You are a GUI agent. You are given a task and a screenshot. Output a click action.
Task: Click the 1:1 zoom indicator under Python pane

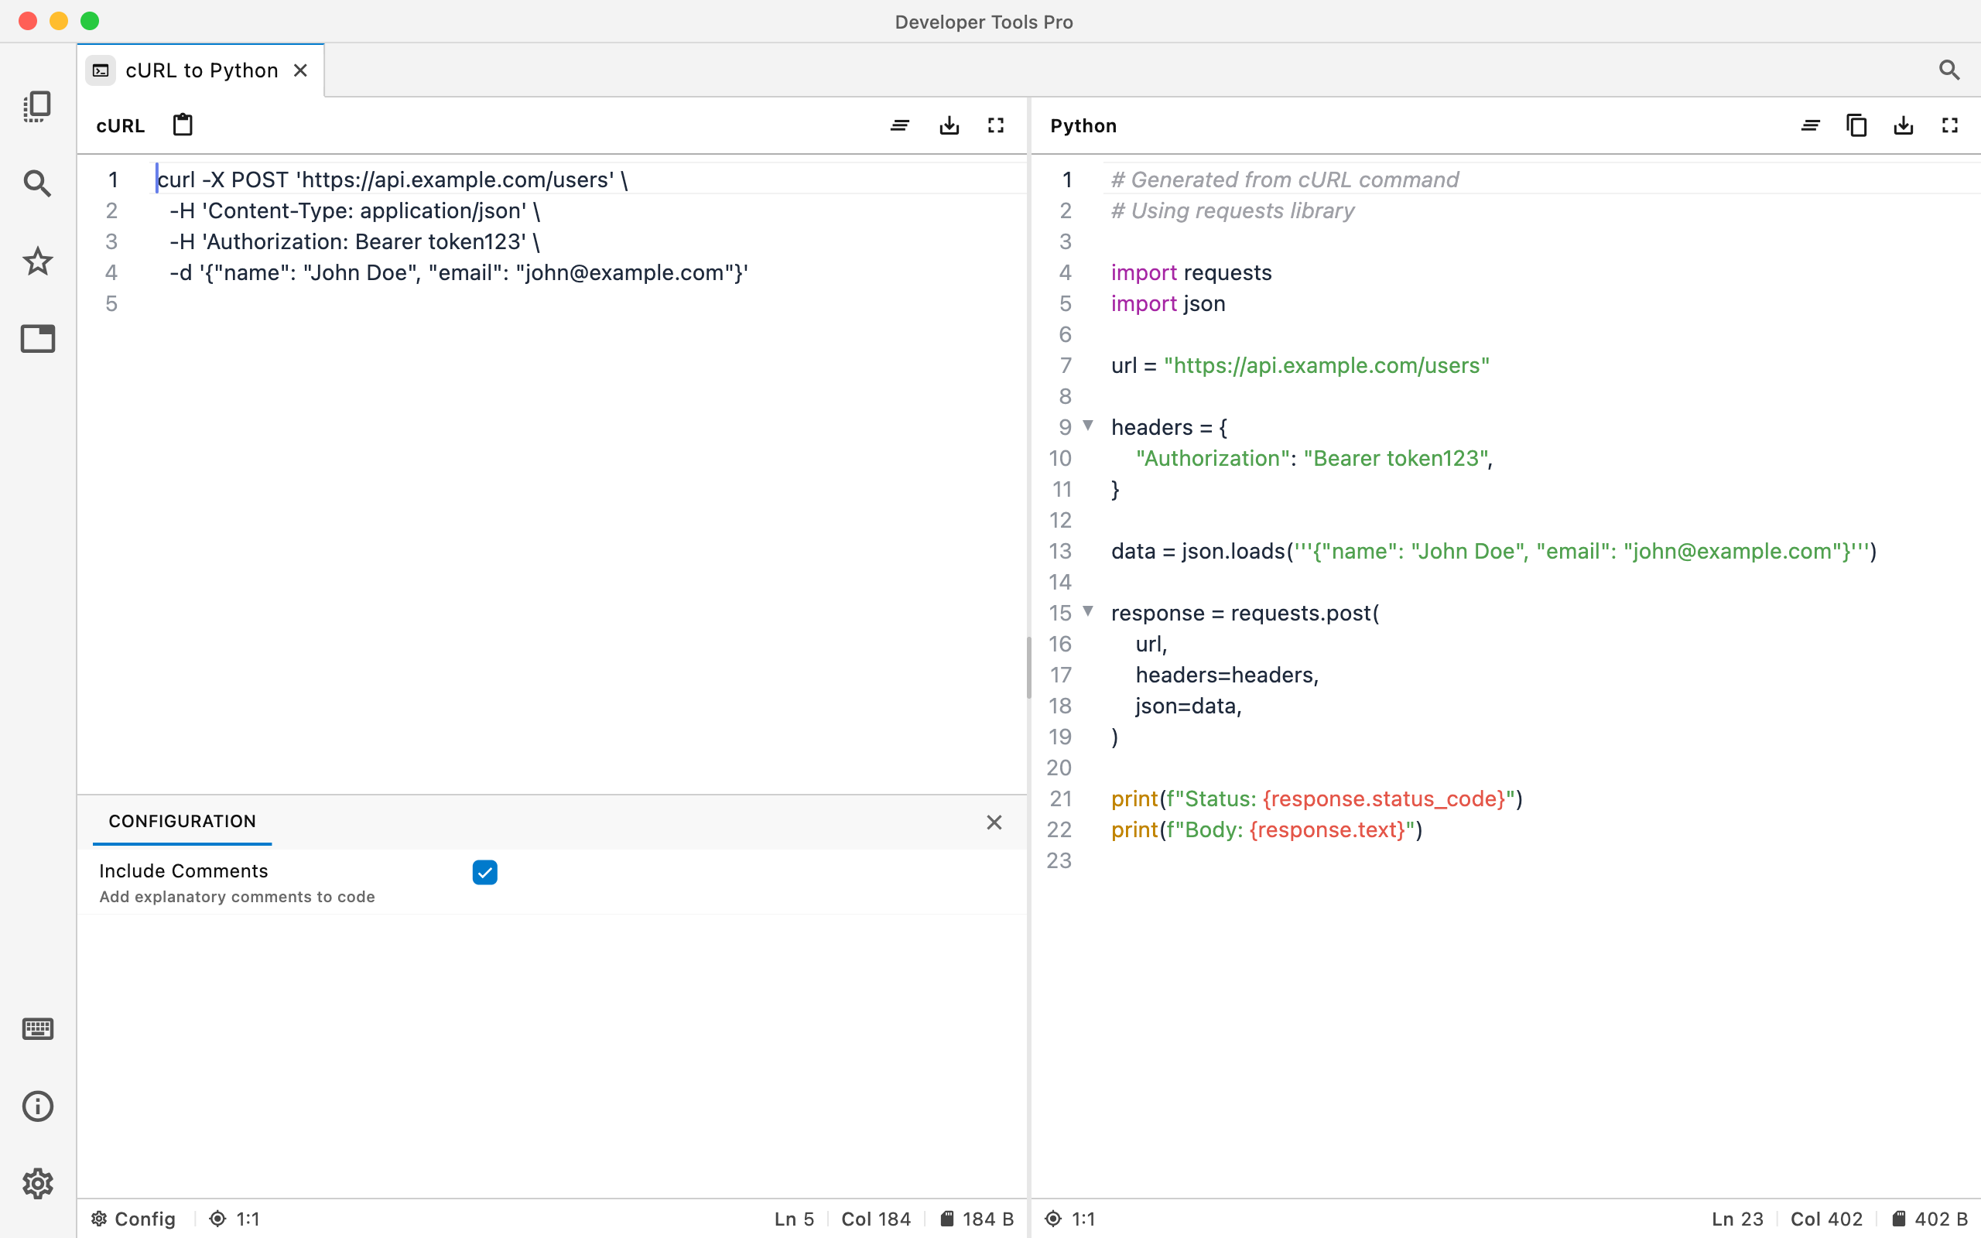1070,1219
